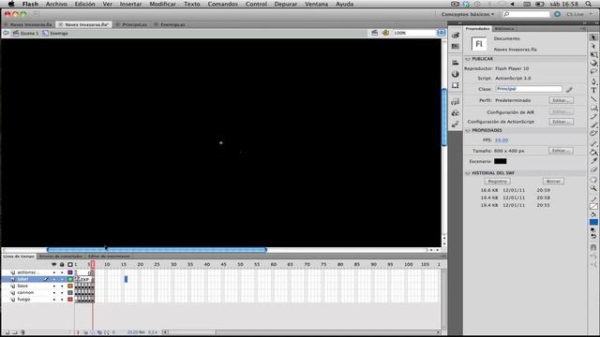
Task: Open the stage zoom 100% dropdown
Action: tap(442, 33)
